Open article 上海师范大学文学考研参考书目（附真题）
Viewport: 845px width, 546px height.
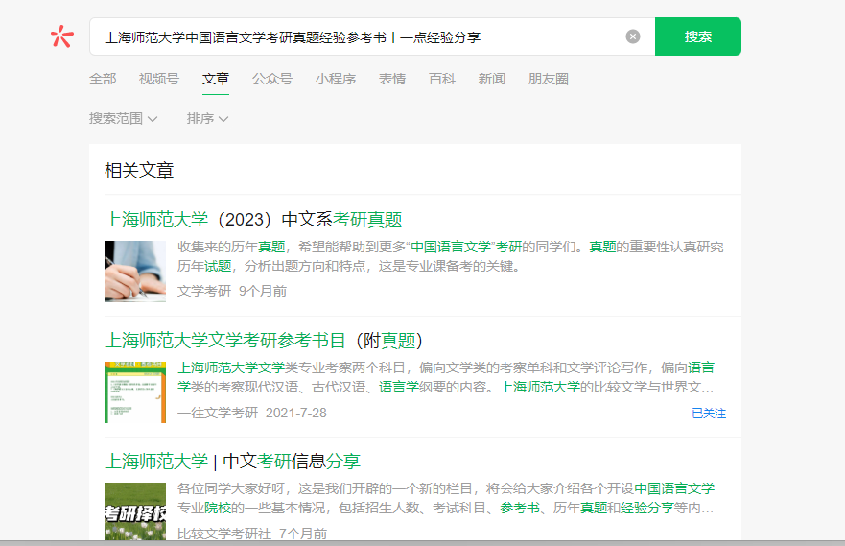264,341
